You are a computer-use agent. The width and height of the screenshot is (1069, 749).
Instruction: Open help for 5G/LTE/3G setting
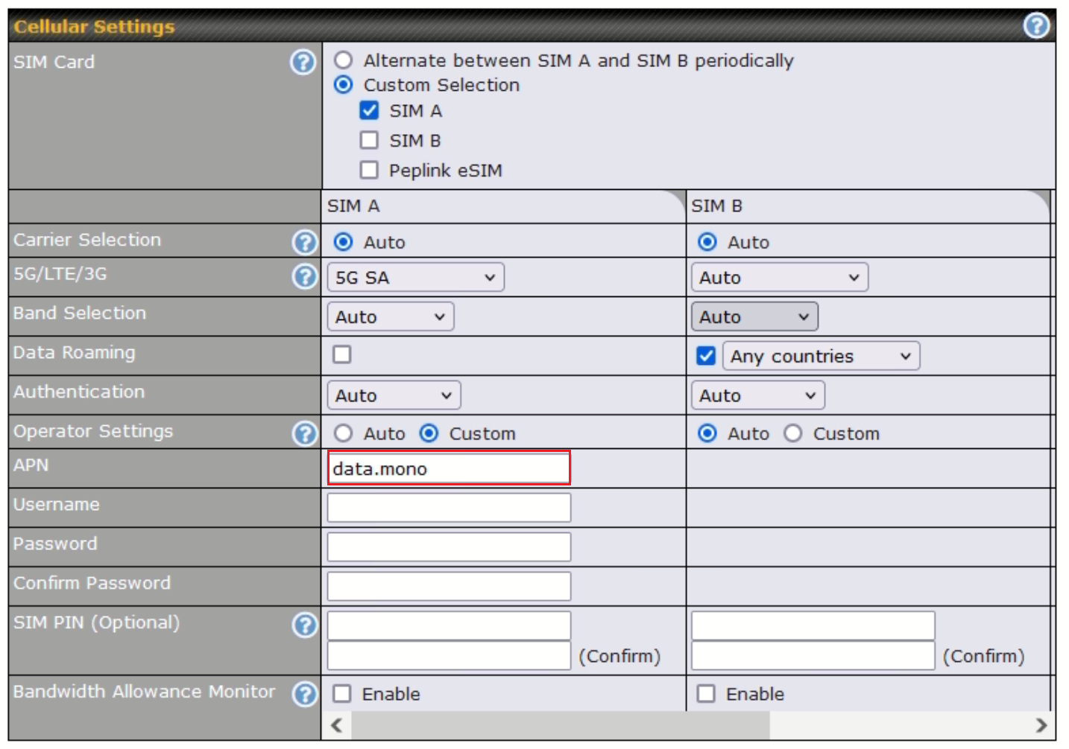304,277
